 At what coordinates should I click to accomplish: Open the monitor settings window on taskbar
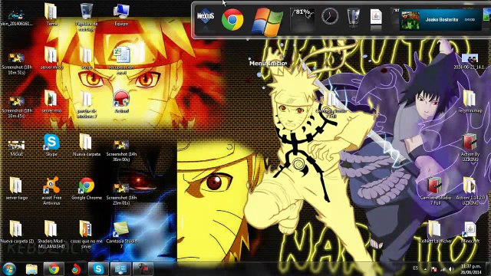pyautogui.click(x=121, y=269)
